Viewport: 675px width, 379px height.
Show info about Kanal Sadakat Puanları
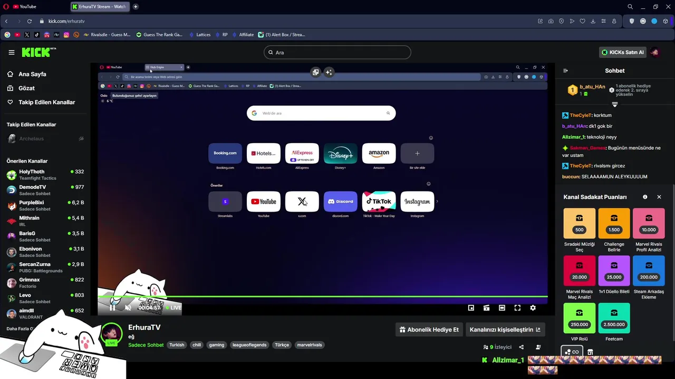click(x=645, y=197)
